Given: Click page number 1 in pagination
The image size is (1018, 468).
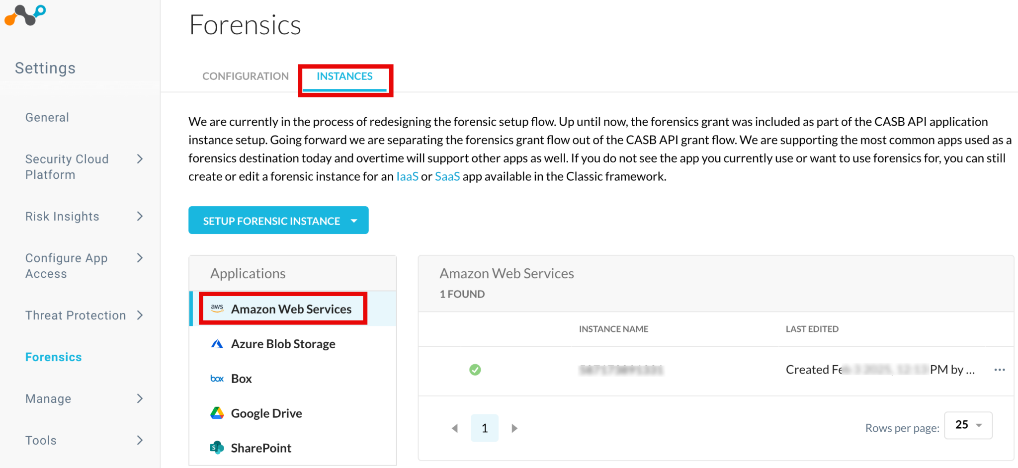Looking at the screenshot, I should click(x=484, y=428).
